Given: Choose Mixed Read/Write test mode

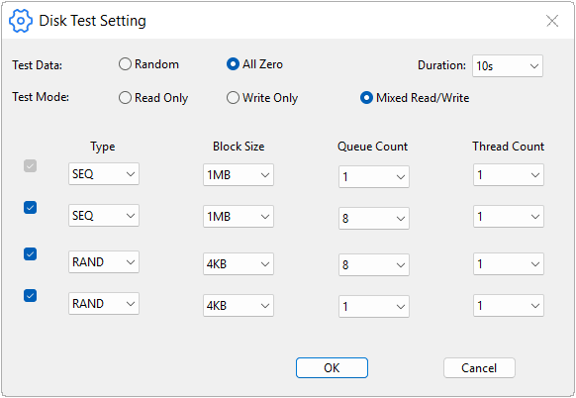Looking at the screenshot, I should [415, 98].
